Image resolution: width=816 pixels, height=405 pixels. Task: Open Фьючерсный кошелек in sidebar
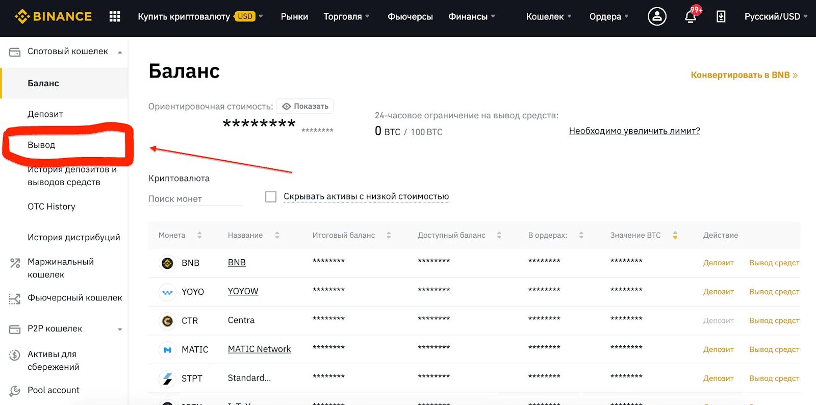[x=75, y=298]
